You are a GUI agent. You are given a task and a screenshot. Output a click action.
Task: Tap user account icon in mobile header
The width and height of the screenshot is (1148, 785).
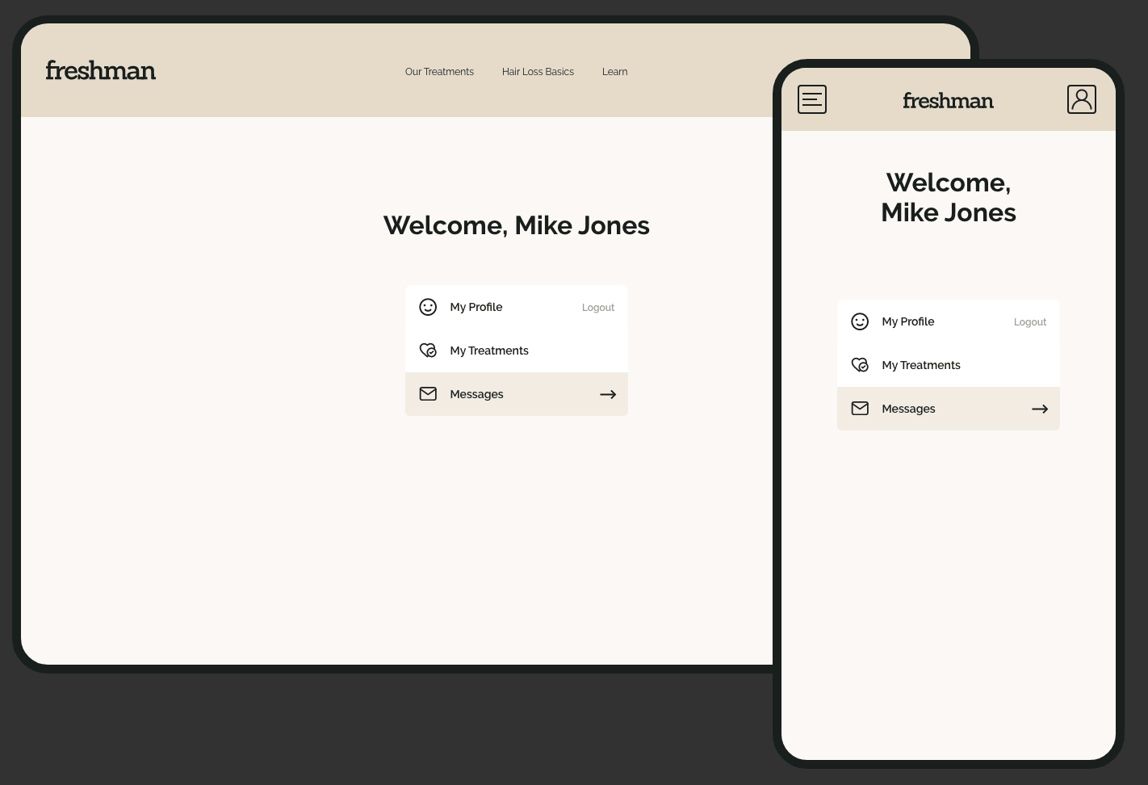point(1082,99)
